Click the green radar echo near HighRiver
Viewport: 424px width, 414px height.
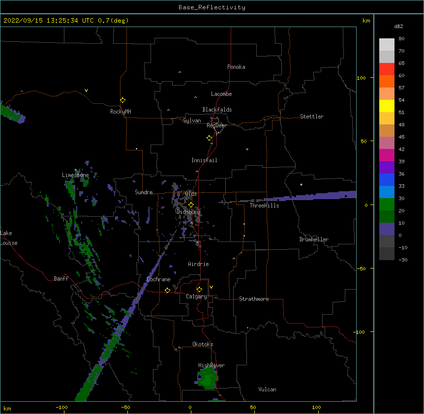(x=208, y=378)
